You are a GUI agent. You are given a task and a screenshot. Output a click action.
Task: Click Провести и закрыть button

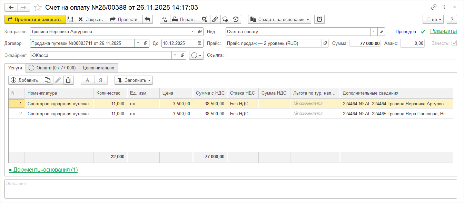pyautogui.click(x=35, y=19)
